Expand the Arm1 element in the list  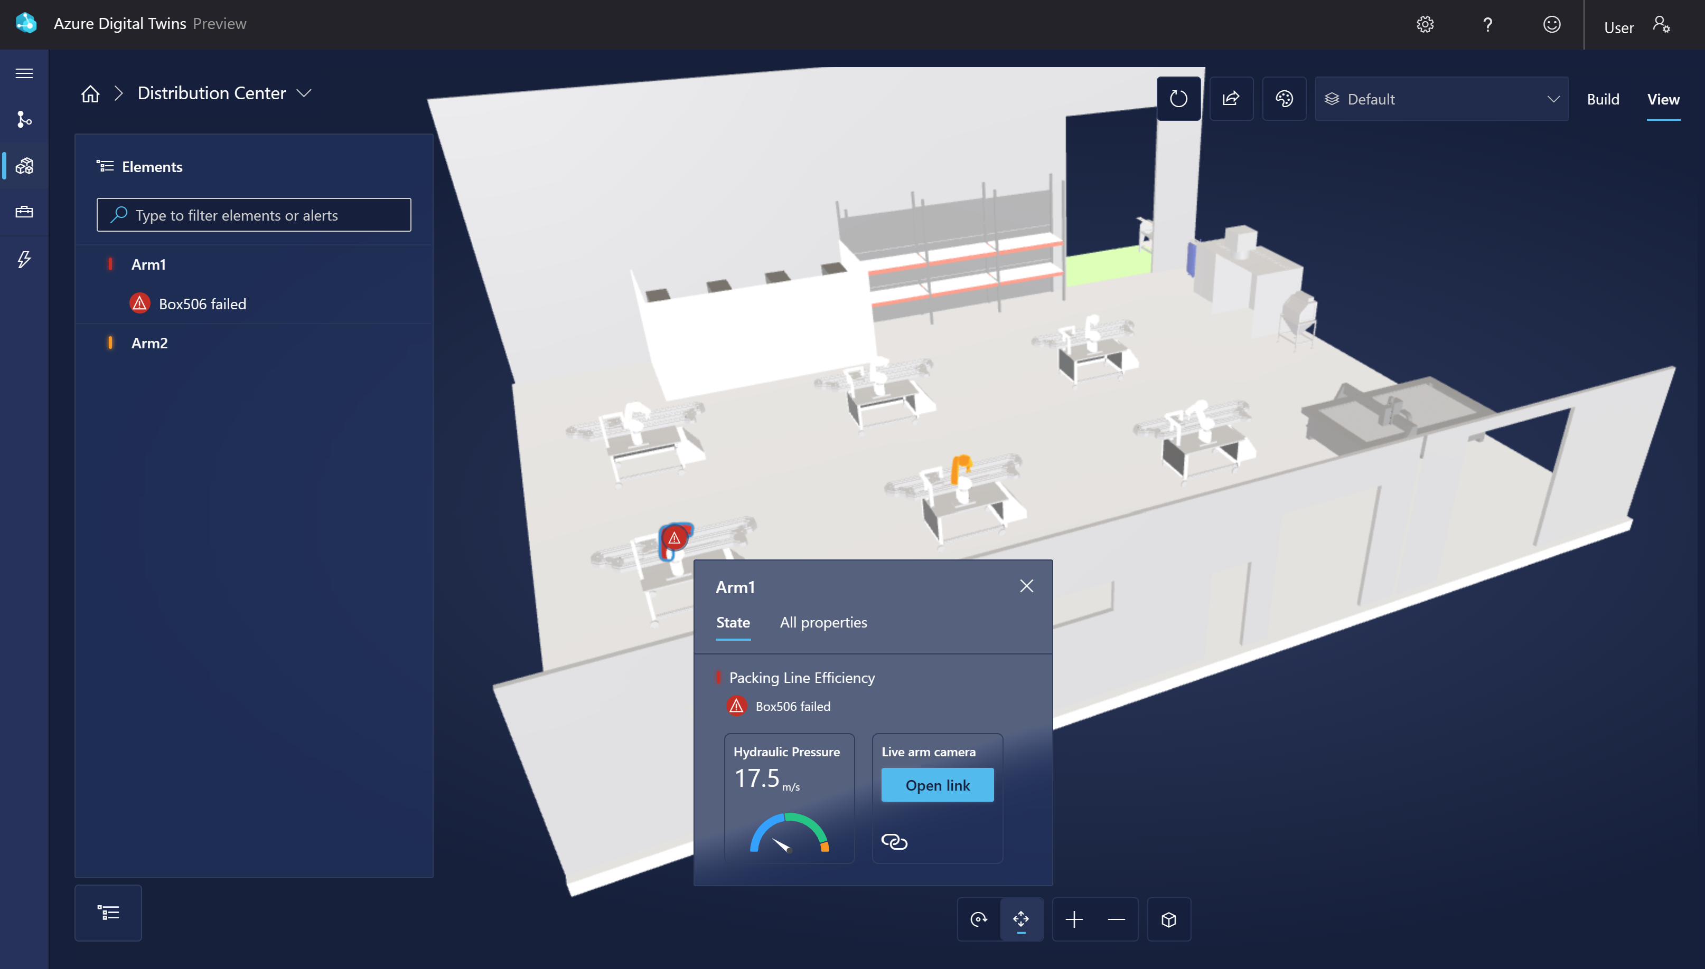pyautogui.click(x=147, y=263)
